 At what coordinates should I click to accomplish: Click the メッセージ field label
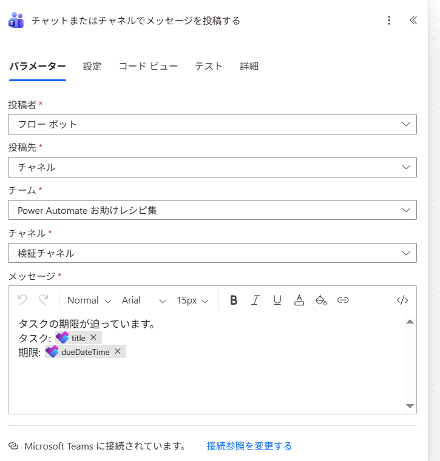tap(32, 276)
